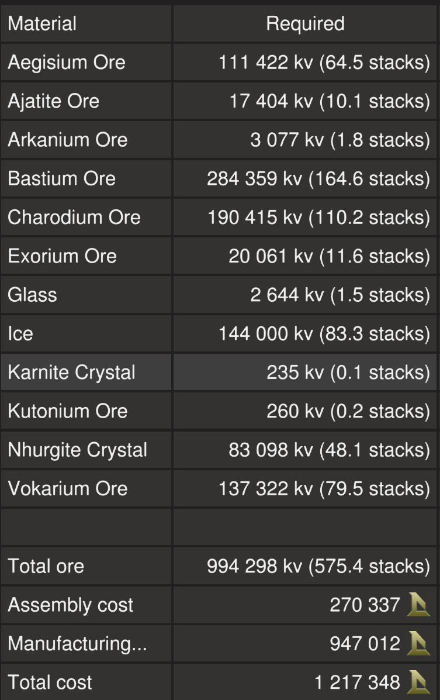Click the Ice material row
Viewport: 440px width, 700px height.
click(20, 333)
